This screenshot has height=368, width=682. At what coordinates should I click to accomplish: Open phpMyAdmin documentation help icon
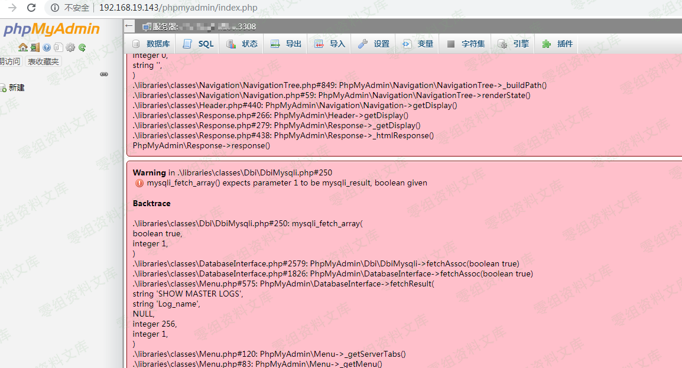point(47,47)
